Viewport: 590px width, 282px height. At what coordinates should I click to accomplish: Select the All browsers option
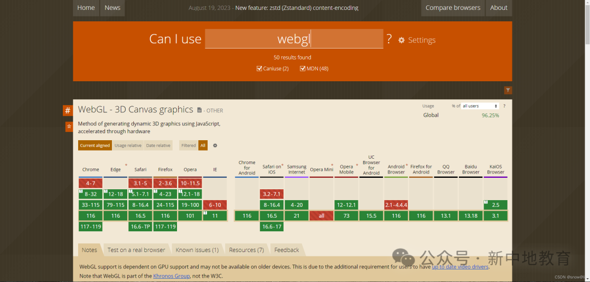click(x=203, y=145)
